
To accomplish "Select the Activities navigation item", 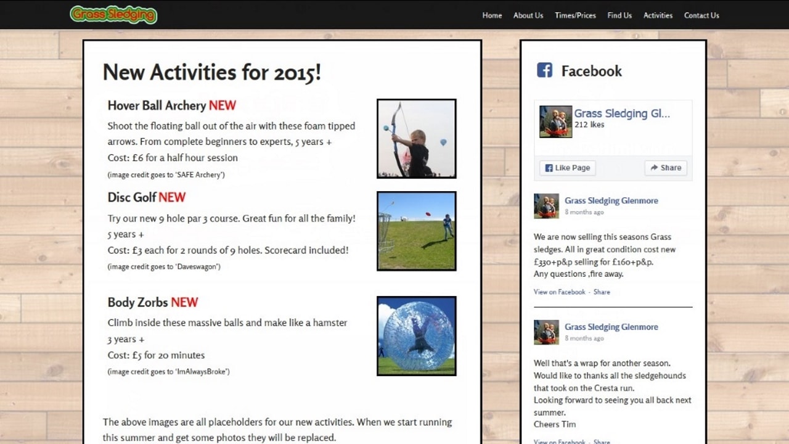I will coord(658,15).
